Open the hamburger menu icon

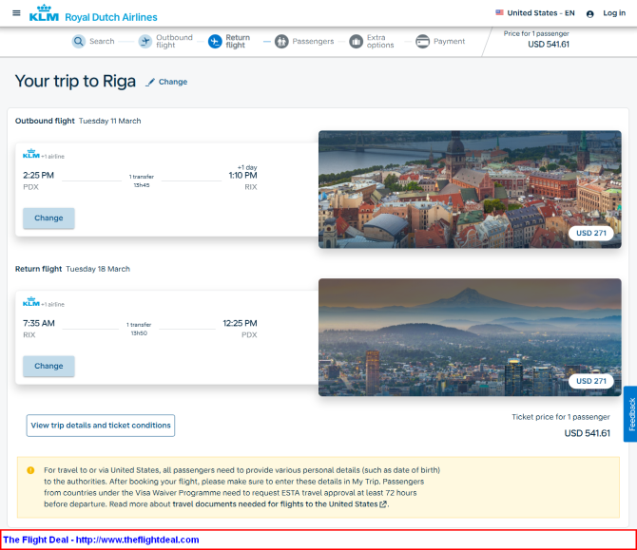(x=16, y=13)
